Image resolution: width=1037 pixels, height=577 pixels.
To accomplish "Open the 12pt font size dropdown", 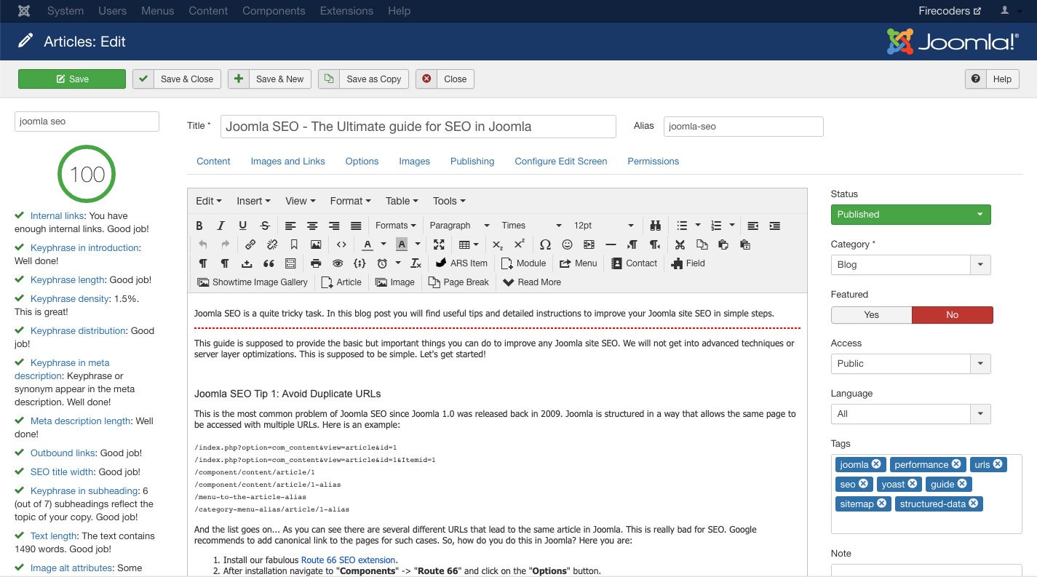I will 603,226.
